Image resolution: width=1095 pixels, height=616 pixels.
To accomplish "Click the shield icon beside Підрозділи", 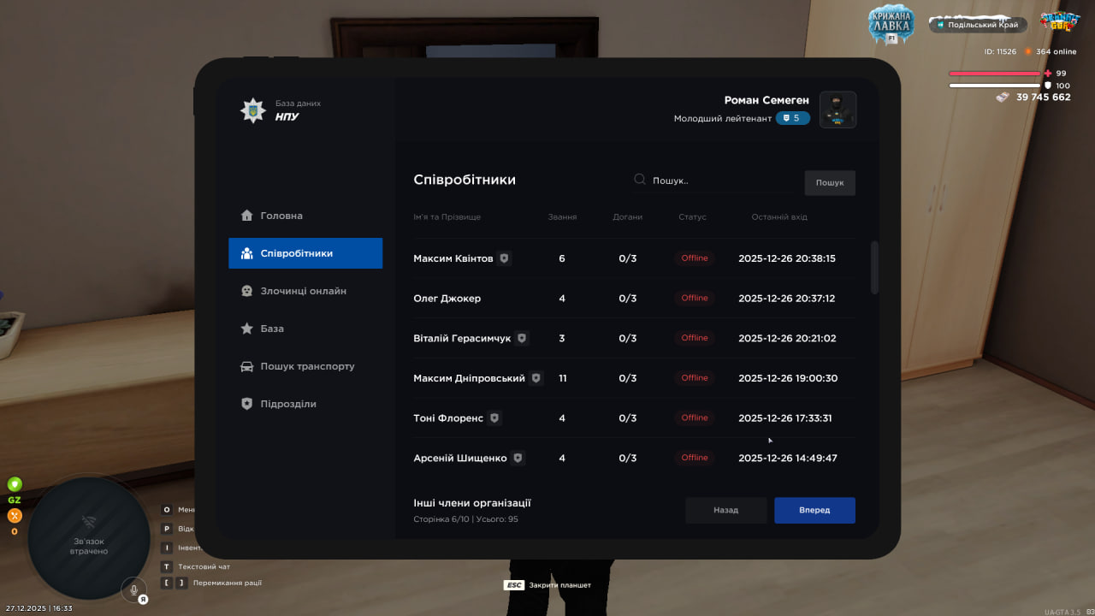I will (x=247, y=404).
